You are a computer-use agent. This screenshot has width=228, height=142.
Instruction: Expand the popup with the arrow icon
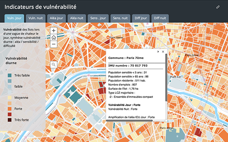point(158,52)
